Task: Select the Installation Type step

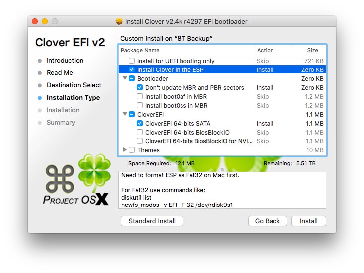Action: point(74,98)
